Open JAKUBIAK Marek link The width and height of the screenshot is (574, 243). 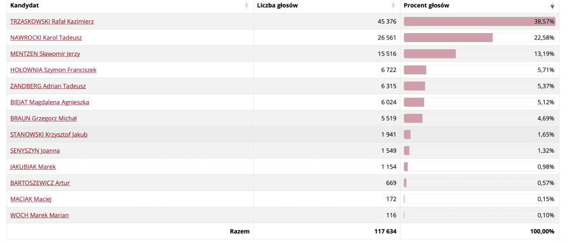point(33,167)
